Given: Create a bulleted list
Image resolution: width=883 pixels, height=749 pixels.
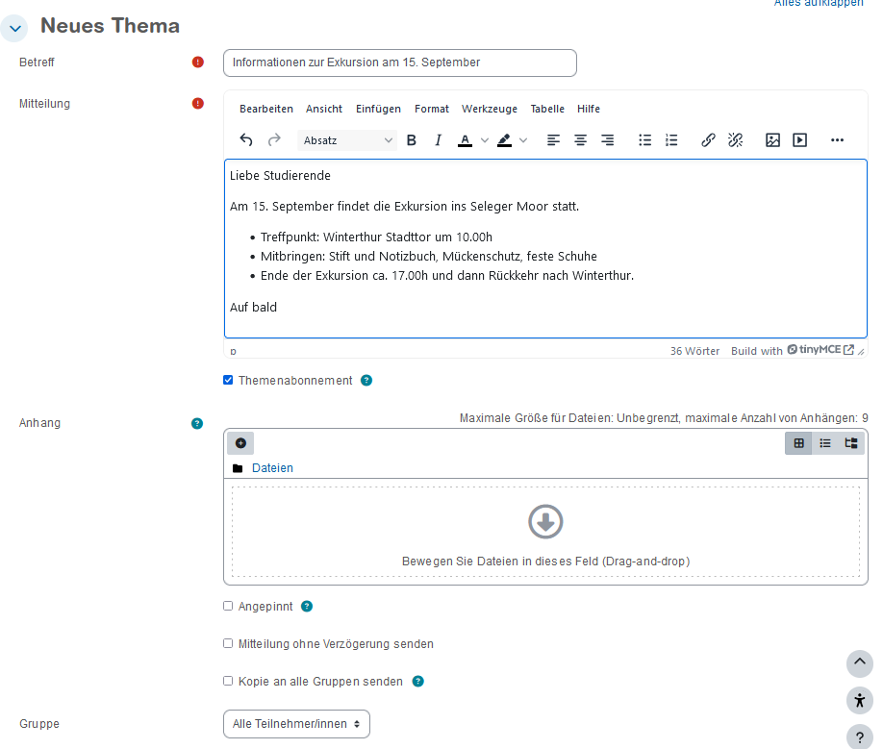Looking at the screenshot, I should 645,140.
